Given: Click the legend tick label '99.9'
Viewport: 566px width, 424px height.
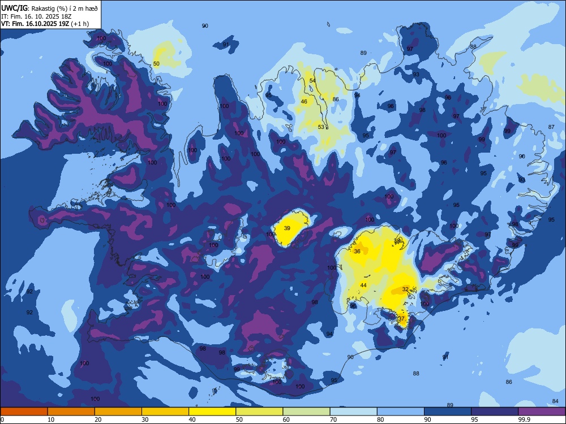Looking at the screenshot, I should point(524,419).
